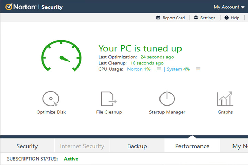Open the My Account dropdown
Image resolution: width=248 pixels, height=165 pixels.
[229, 7]
